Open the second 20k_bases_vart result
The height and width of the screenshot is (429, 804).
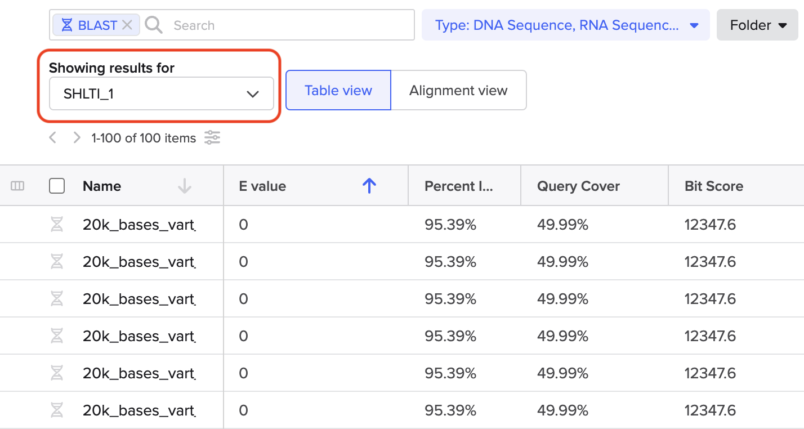click(x=139, y=262)
